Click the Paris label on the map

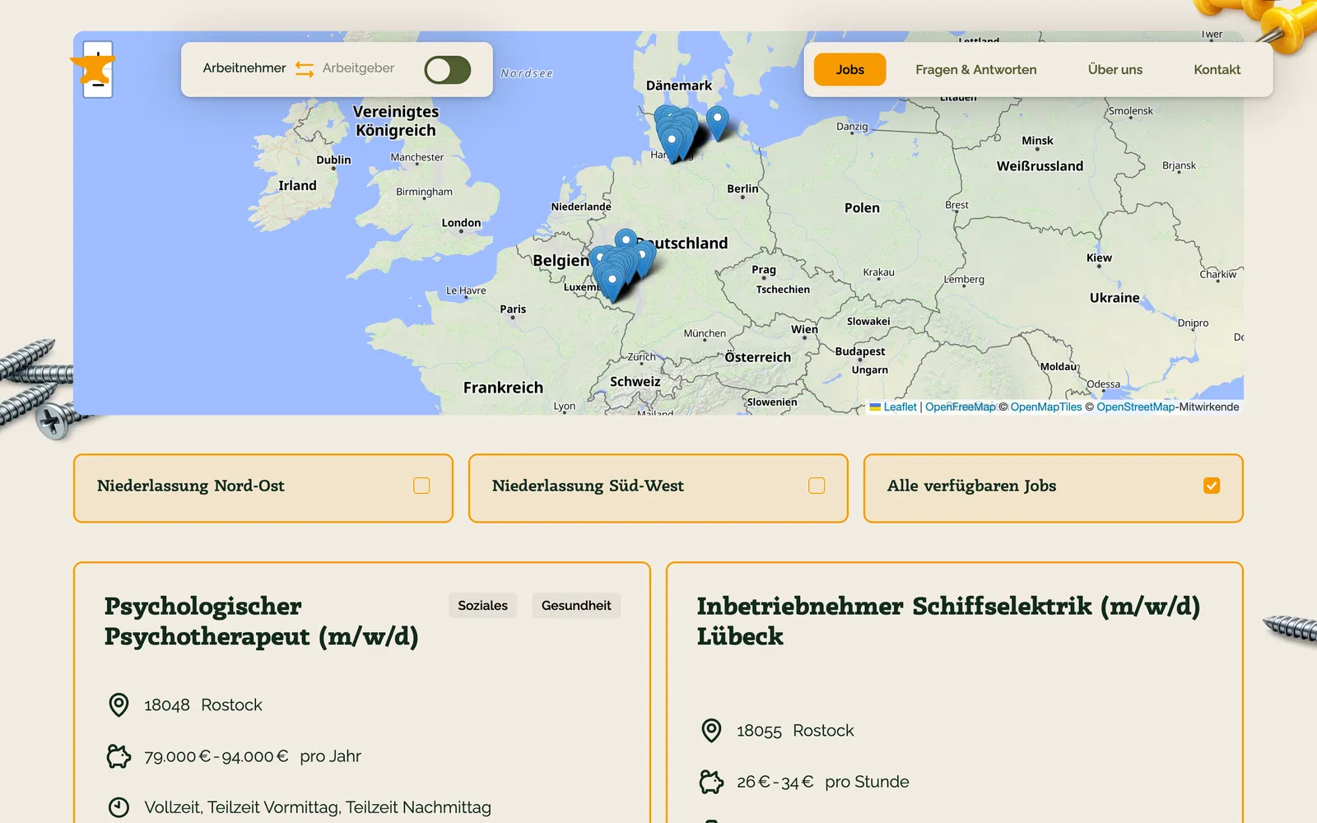pos(513,309)
